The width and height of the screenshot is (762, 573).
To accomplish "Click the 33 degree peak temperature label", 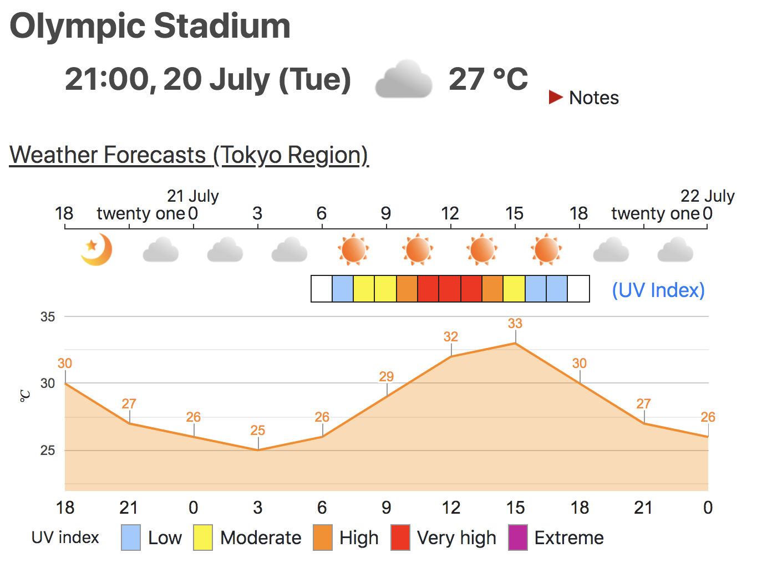I will (x=515, y=324).
